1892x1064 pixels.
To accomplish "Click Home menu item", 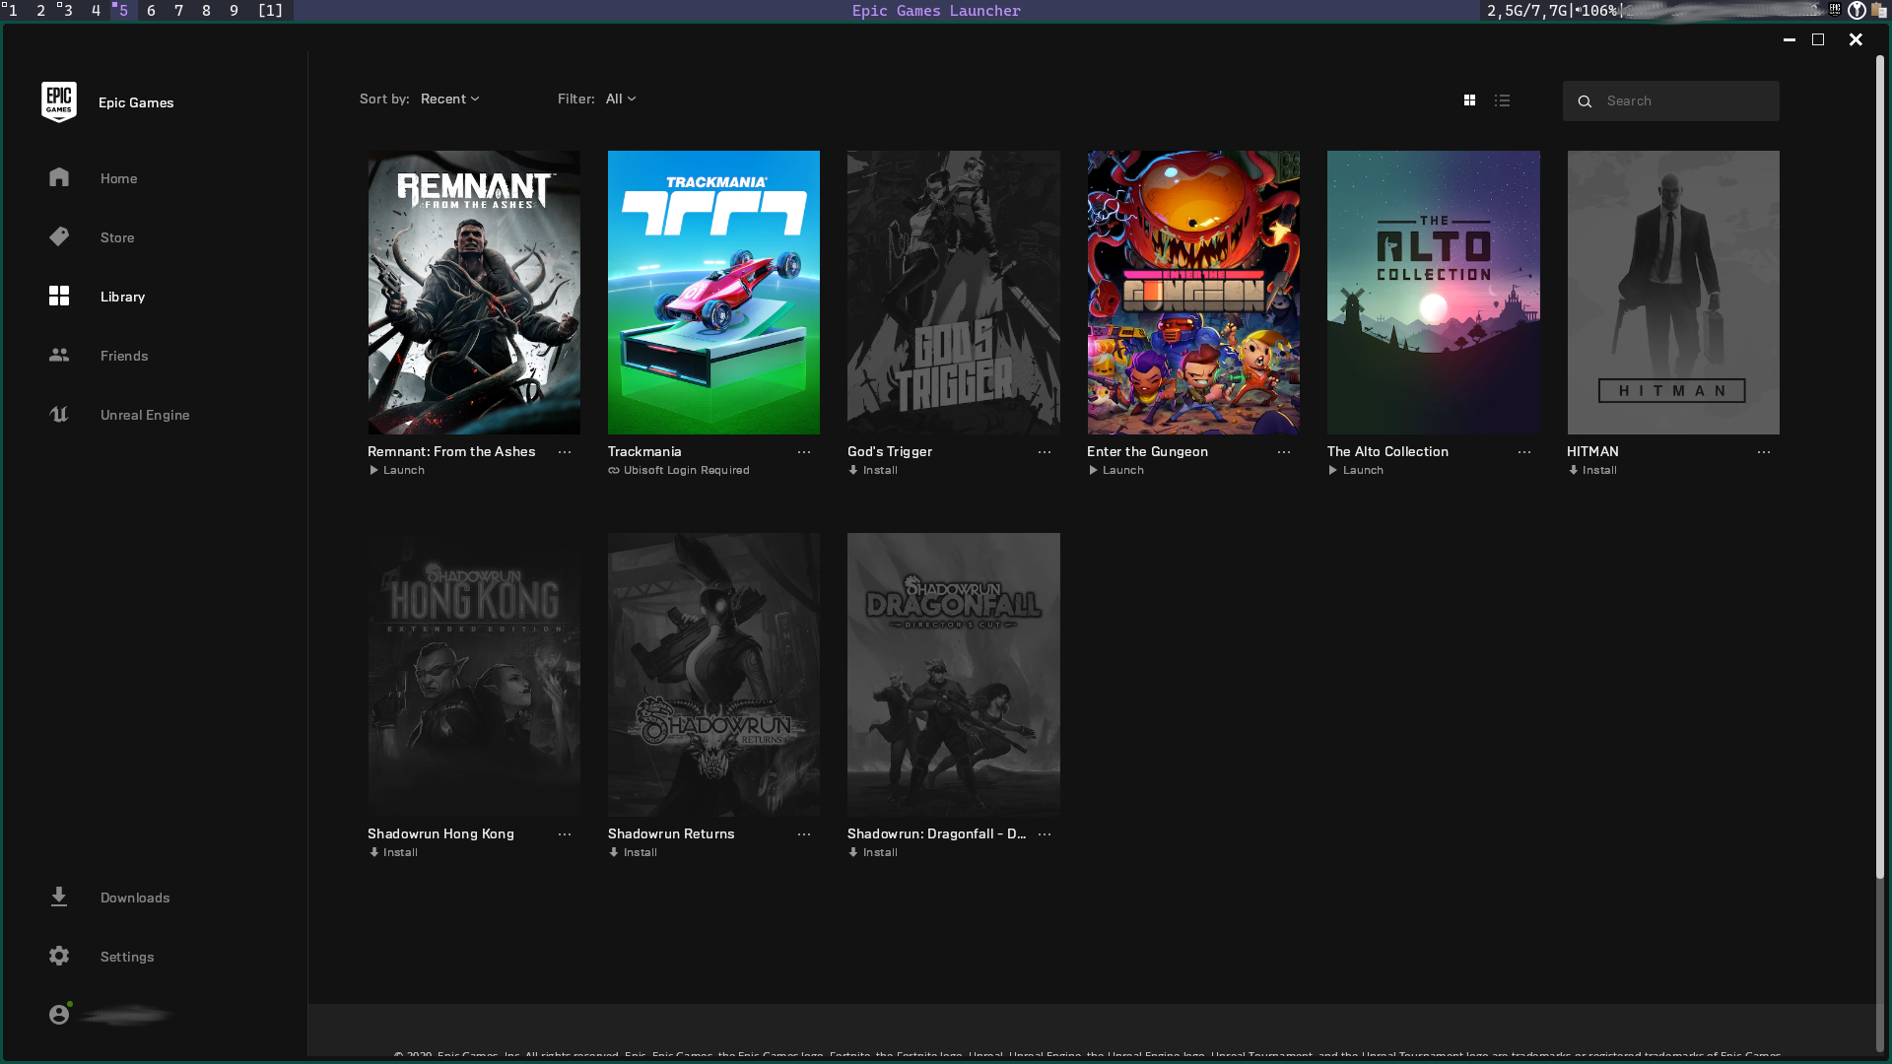I will pos(119,178).
